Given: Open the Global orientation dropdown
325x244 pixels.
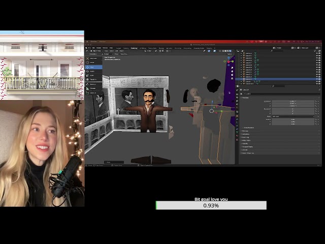Looking at the screenshot, I should click(x=149, y=51).
